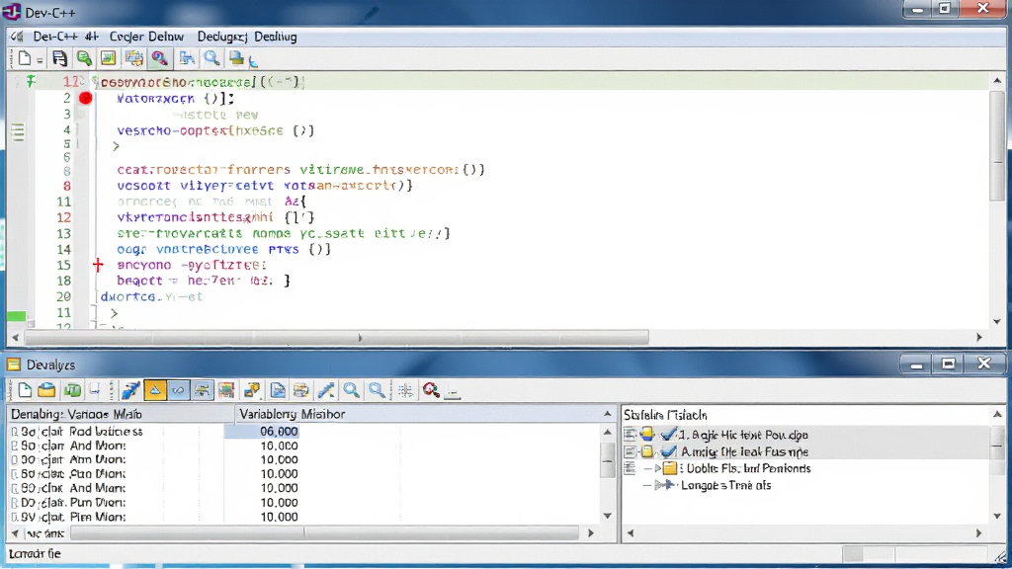Click the editor horizontal scrollbar thumb
Viewport: 1012px width, 569px height.
(337, 338)
